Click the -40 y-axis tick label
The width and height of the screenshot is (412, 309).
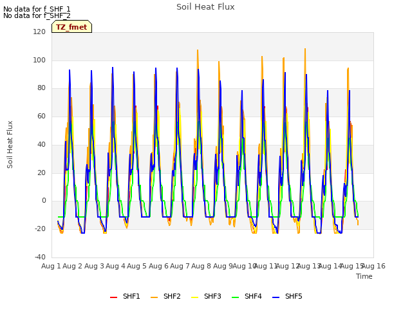tap(40, 257)
